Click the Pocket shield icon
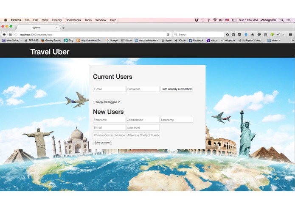295x209 pixels. pyautogui.click(x=239, y=35)
